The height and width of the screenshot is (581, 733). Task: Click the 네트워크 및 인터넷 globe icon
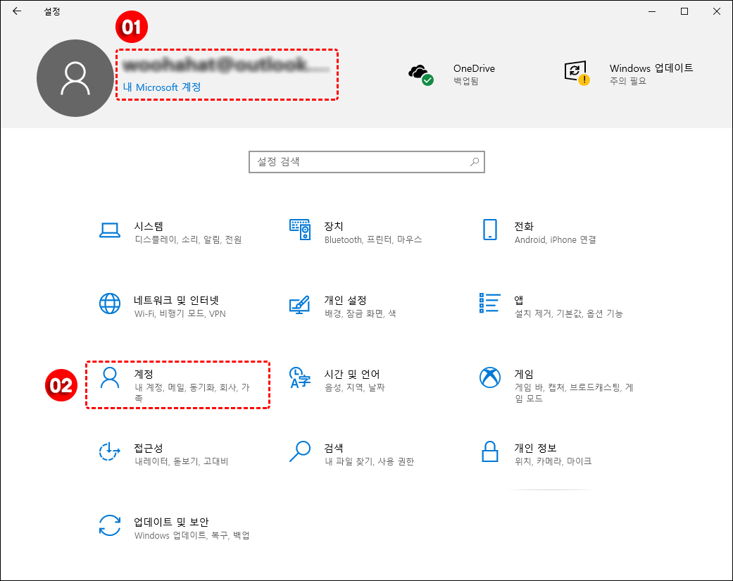click(110, 304)
